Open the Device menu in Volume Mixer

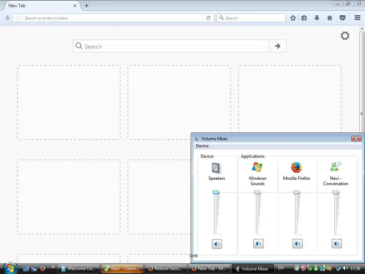(x=202, y=146)
